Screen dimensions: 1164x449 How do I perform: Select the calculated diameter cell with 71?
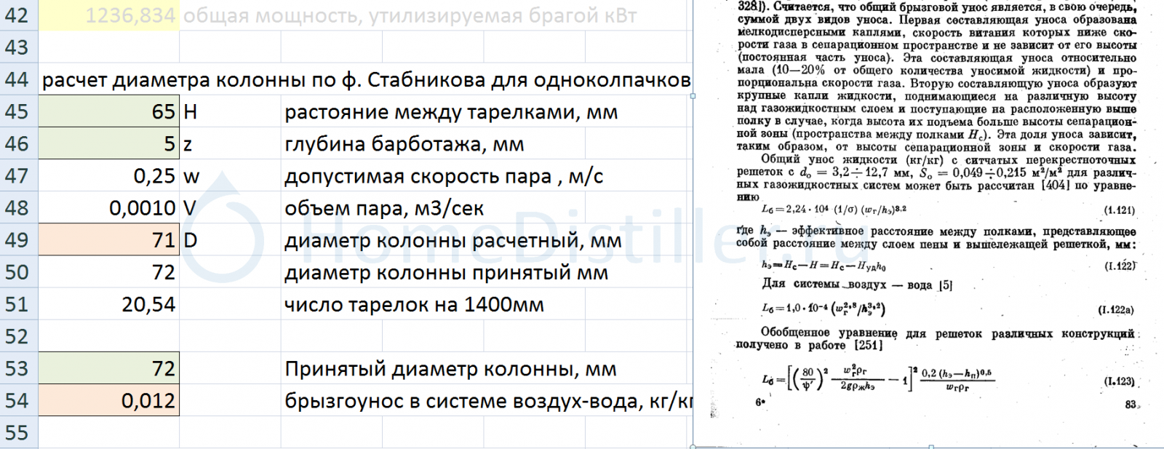click(x=109, y=240)
